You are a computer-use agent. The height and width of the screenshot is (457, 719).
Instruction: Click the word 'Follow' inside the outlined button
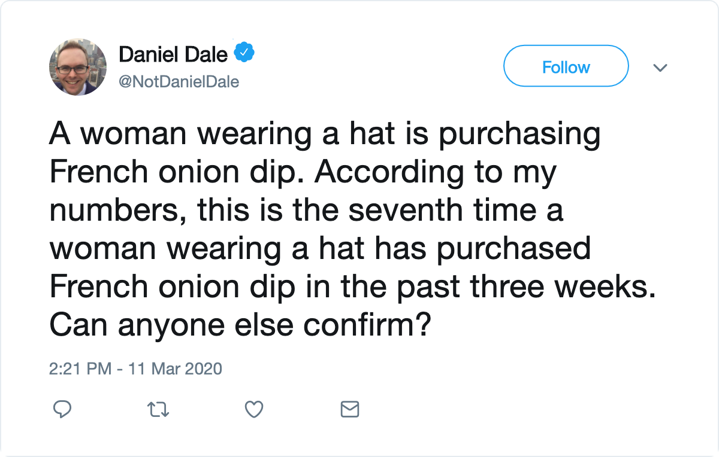coord(566,66)
